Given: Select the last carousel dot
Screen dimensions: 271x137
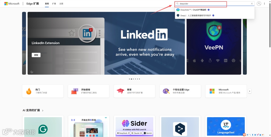Looking at the screenshot, I should coord(140,79).
